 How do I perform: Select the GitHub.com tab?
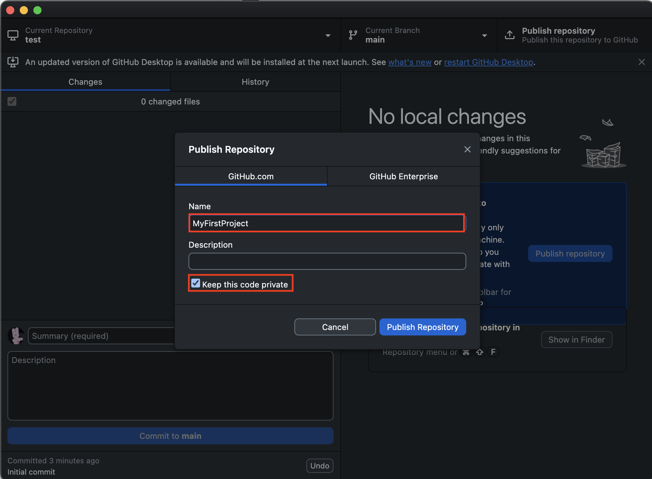click(251, 176)
